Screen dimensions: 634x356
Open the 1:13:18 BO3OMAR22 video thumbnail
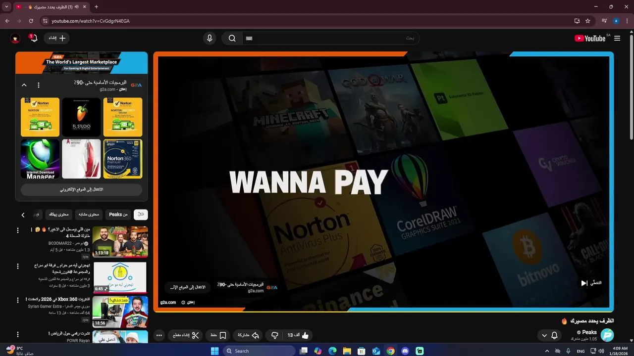120,242
